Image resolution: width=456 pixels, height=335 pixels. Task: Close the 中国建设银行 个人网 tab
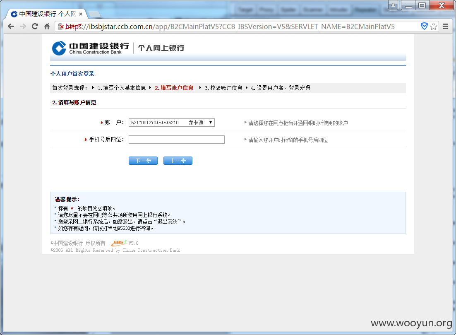point(81,14)
